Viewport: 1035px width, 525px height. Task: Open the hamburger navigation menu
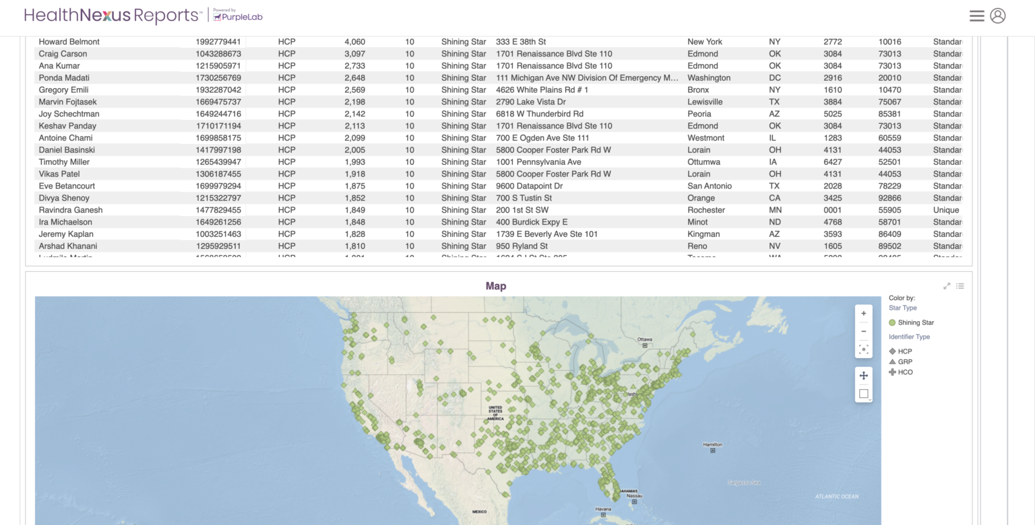click(976, 15)
